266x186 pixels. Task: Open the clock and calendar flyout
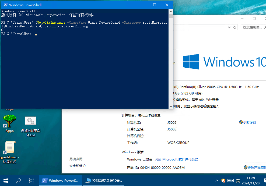coord(251,181)
